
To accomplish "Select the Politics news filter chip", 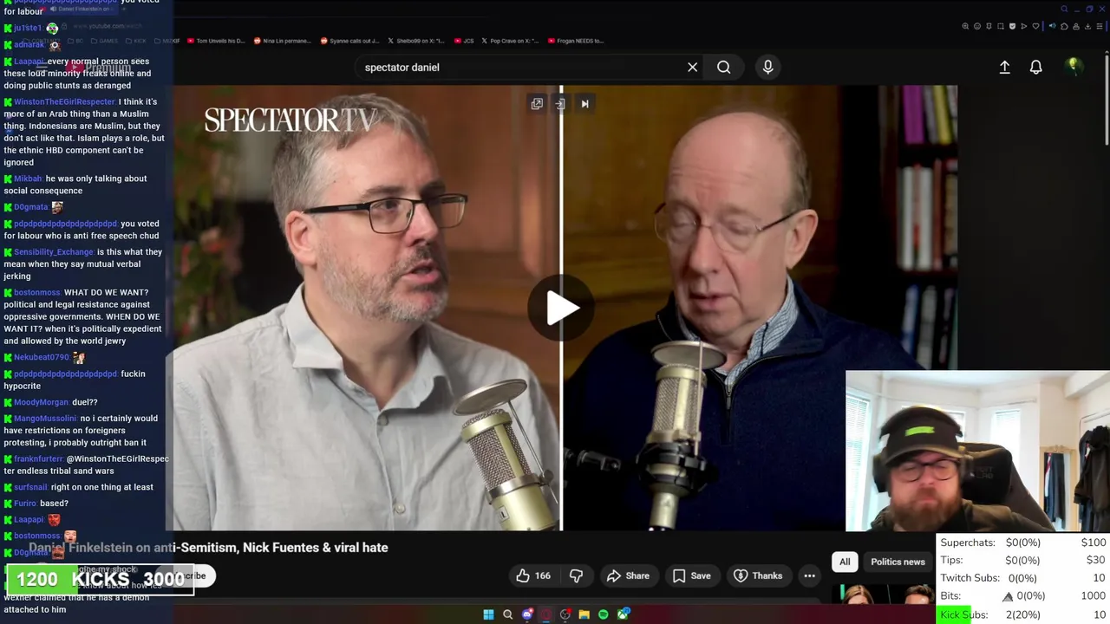I will pyautogui.click(x=898, y=562).
